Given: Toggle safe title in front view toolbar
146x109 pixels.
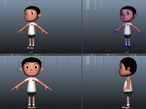Looking at the screenshot, I should (7, 55).
